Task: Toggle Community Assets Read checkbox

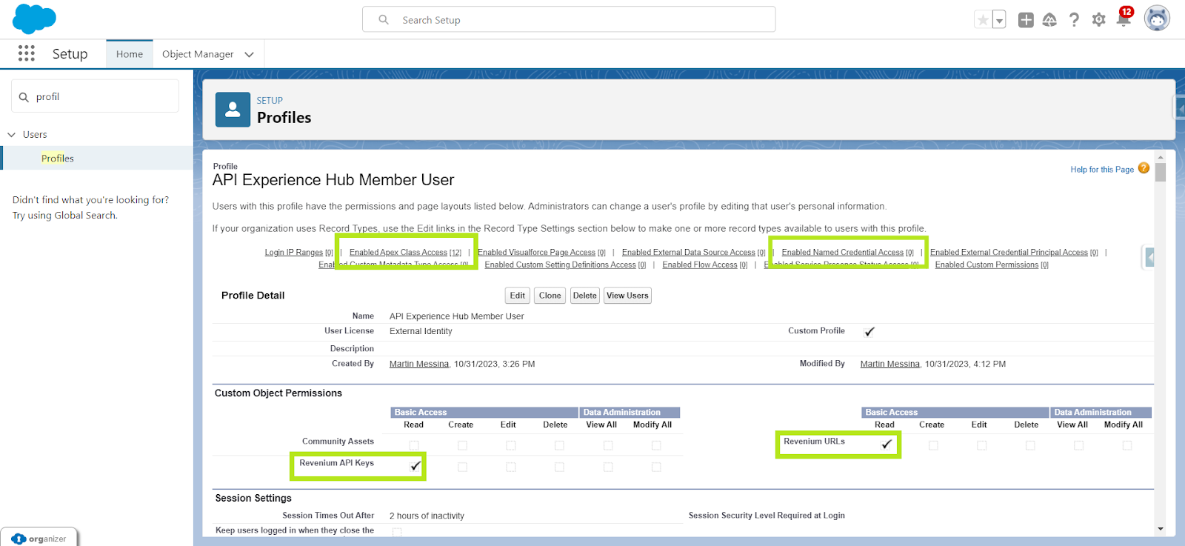Action: pos(414,445)
